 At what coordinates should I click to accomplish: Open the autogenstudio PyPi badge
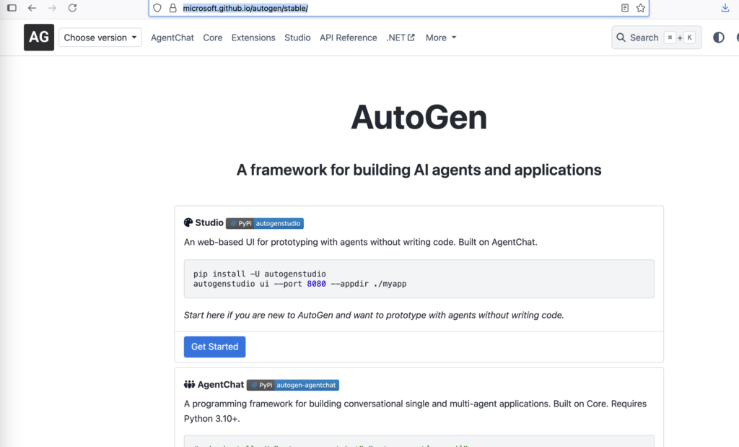click(265, 224)
